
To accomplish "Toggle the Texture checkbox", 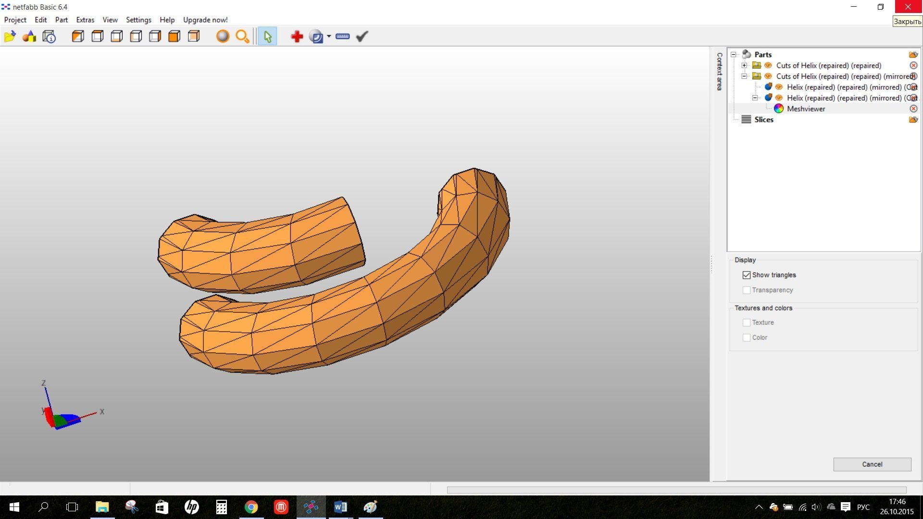I will pyautogui.click(x=747, y=322).
